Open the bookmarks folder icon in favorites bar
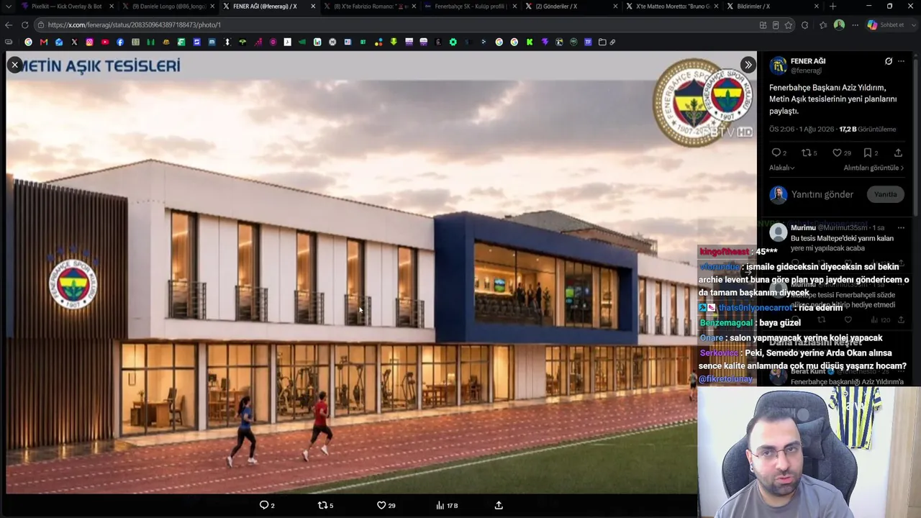The image size is (921, 518). coord(602,42)
